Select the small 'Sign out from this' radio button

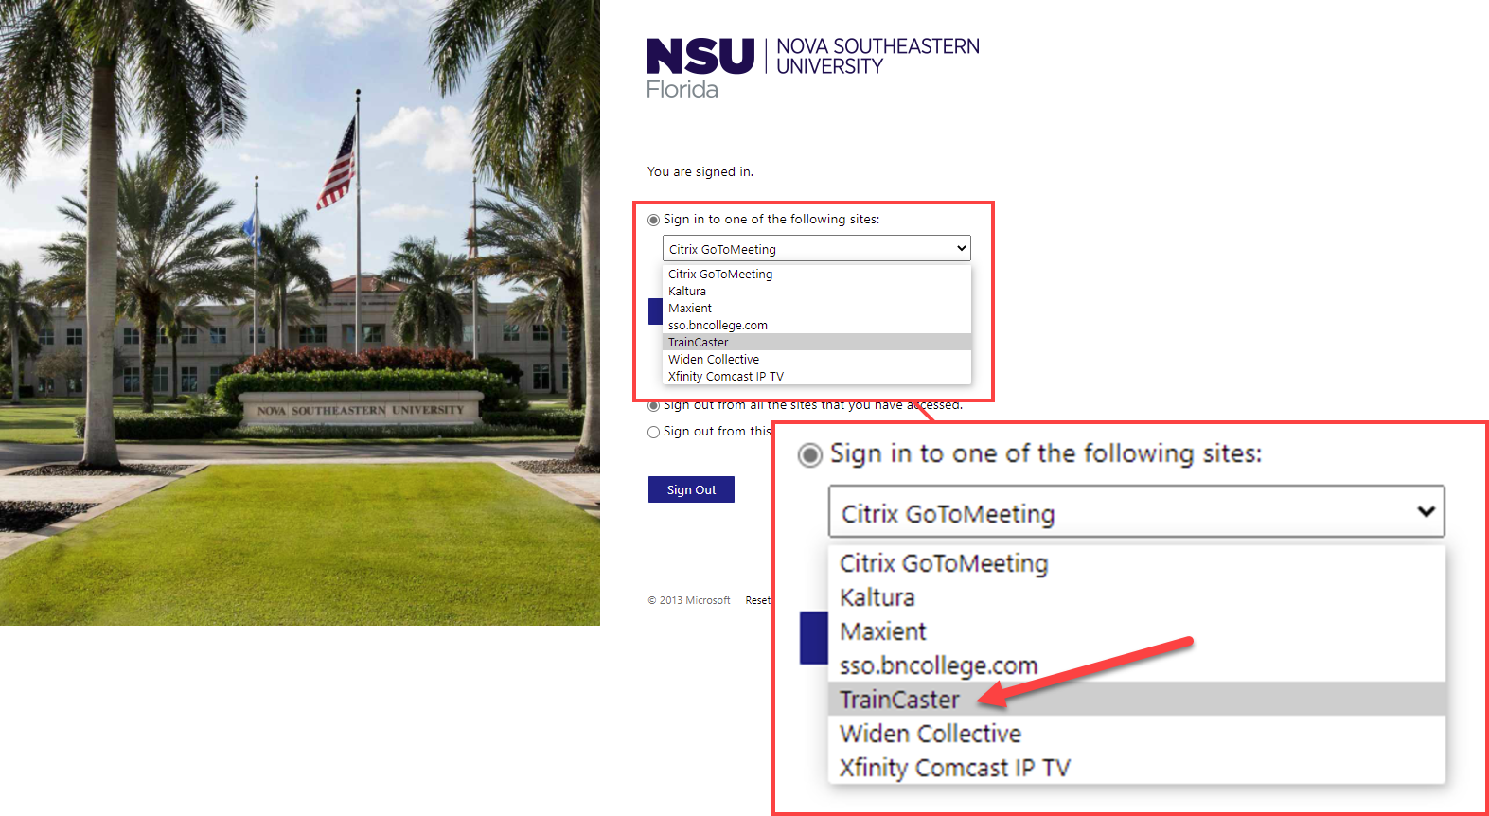[653, 432]
